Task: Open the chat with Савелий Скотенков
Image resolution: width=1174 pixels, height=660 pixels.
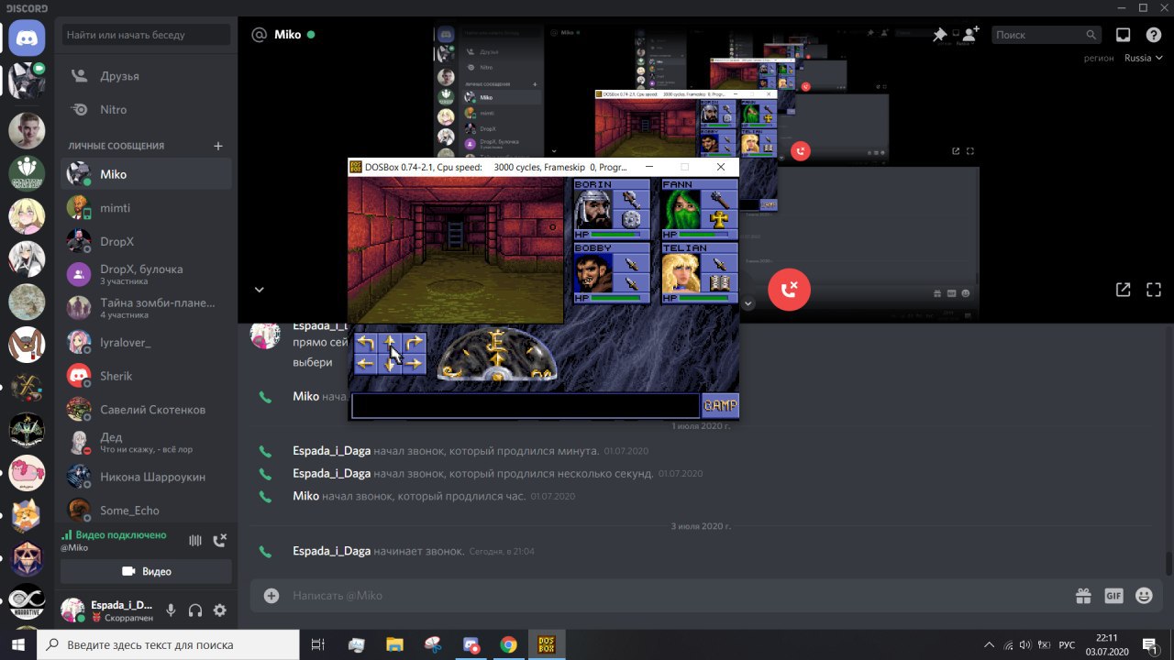Action: 146,410
